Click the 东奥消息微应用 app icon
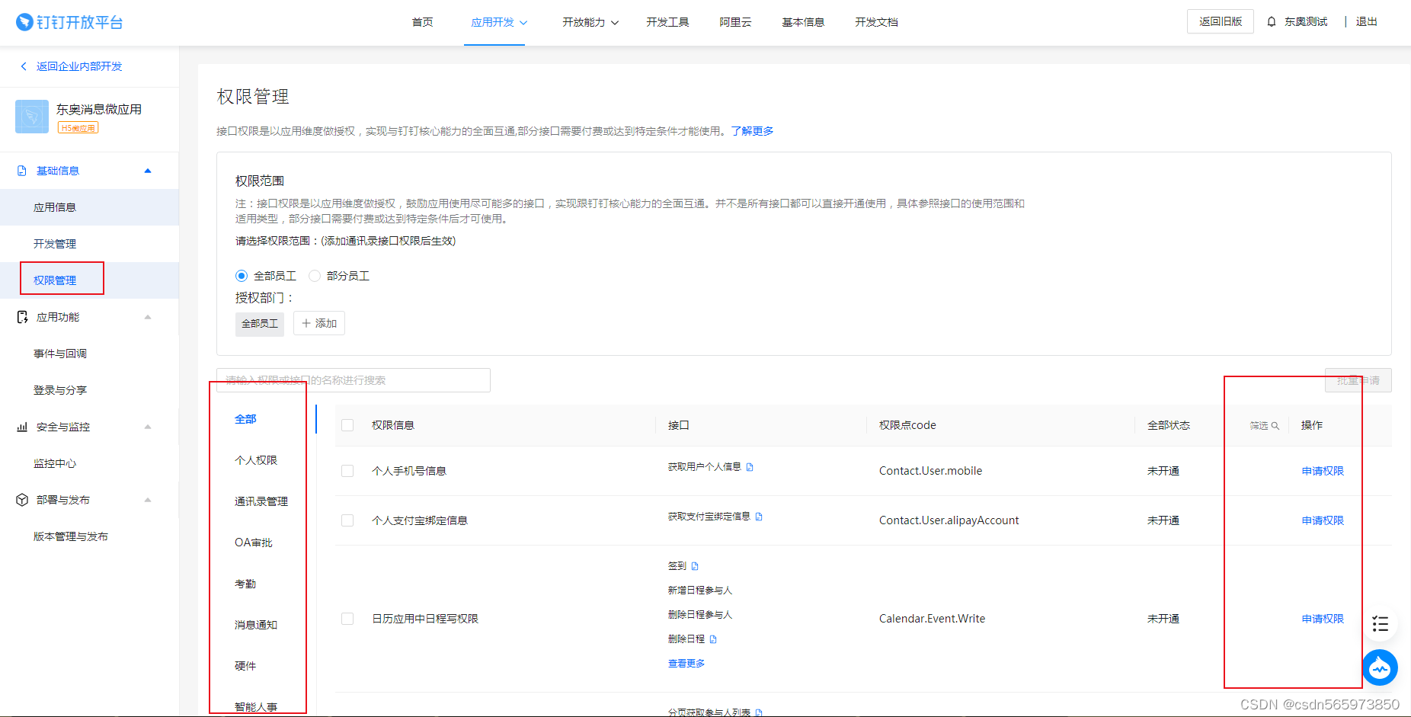1411x717 pixels. [x=32, y=117]
